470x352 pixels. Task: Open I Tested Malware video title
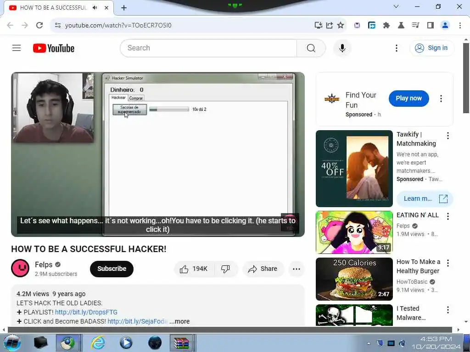411,313
